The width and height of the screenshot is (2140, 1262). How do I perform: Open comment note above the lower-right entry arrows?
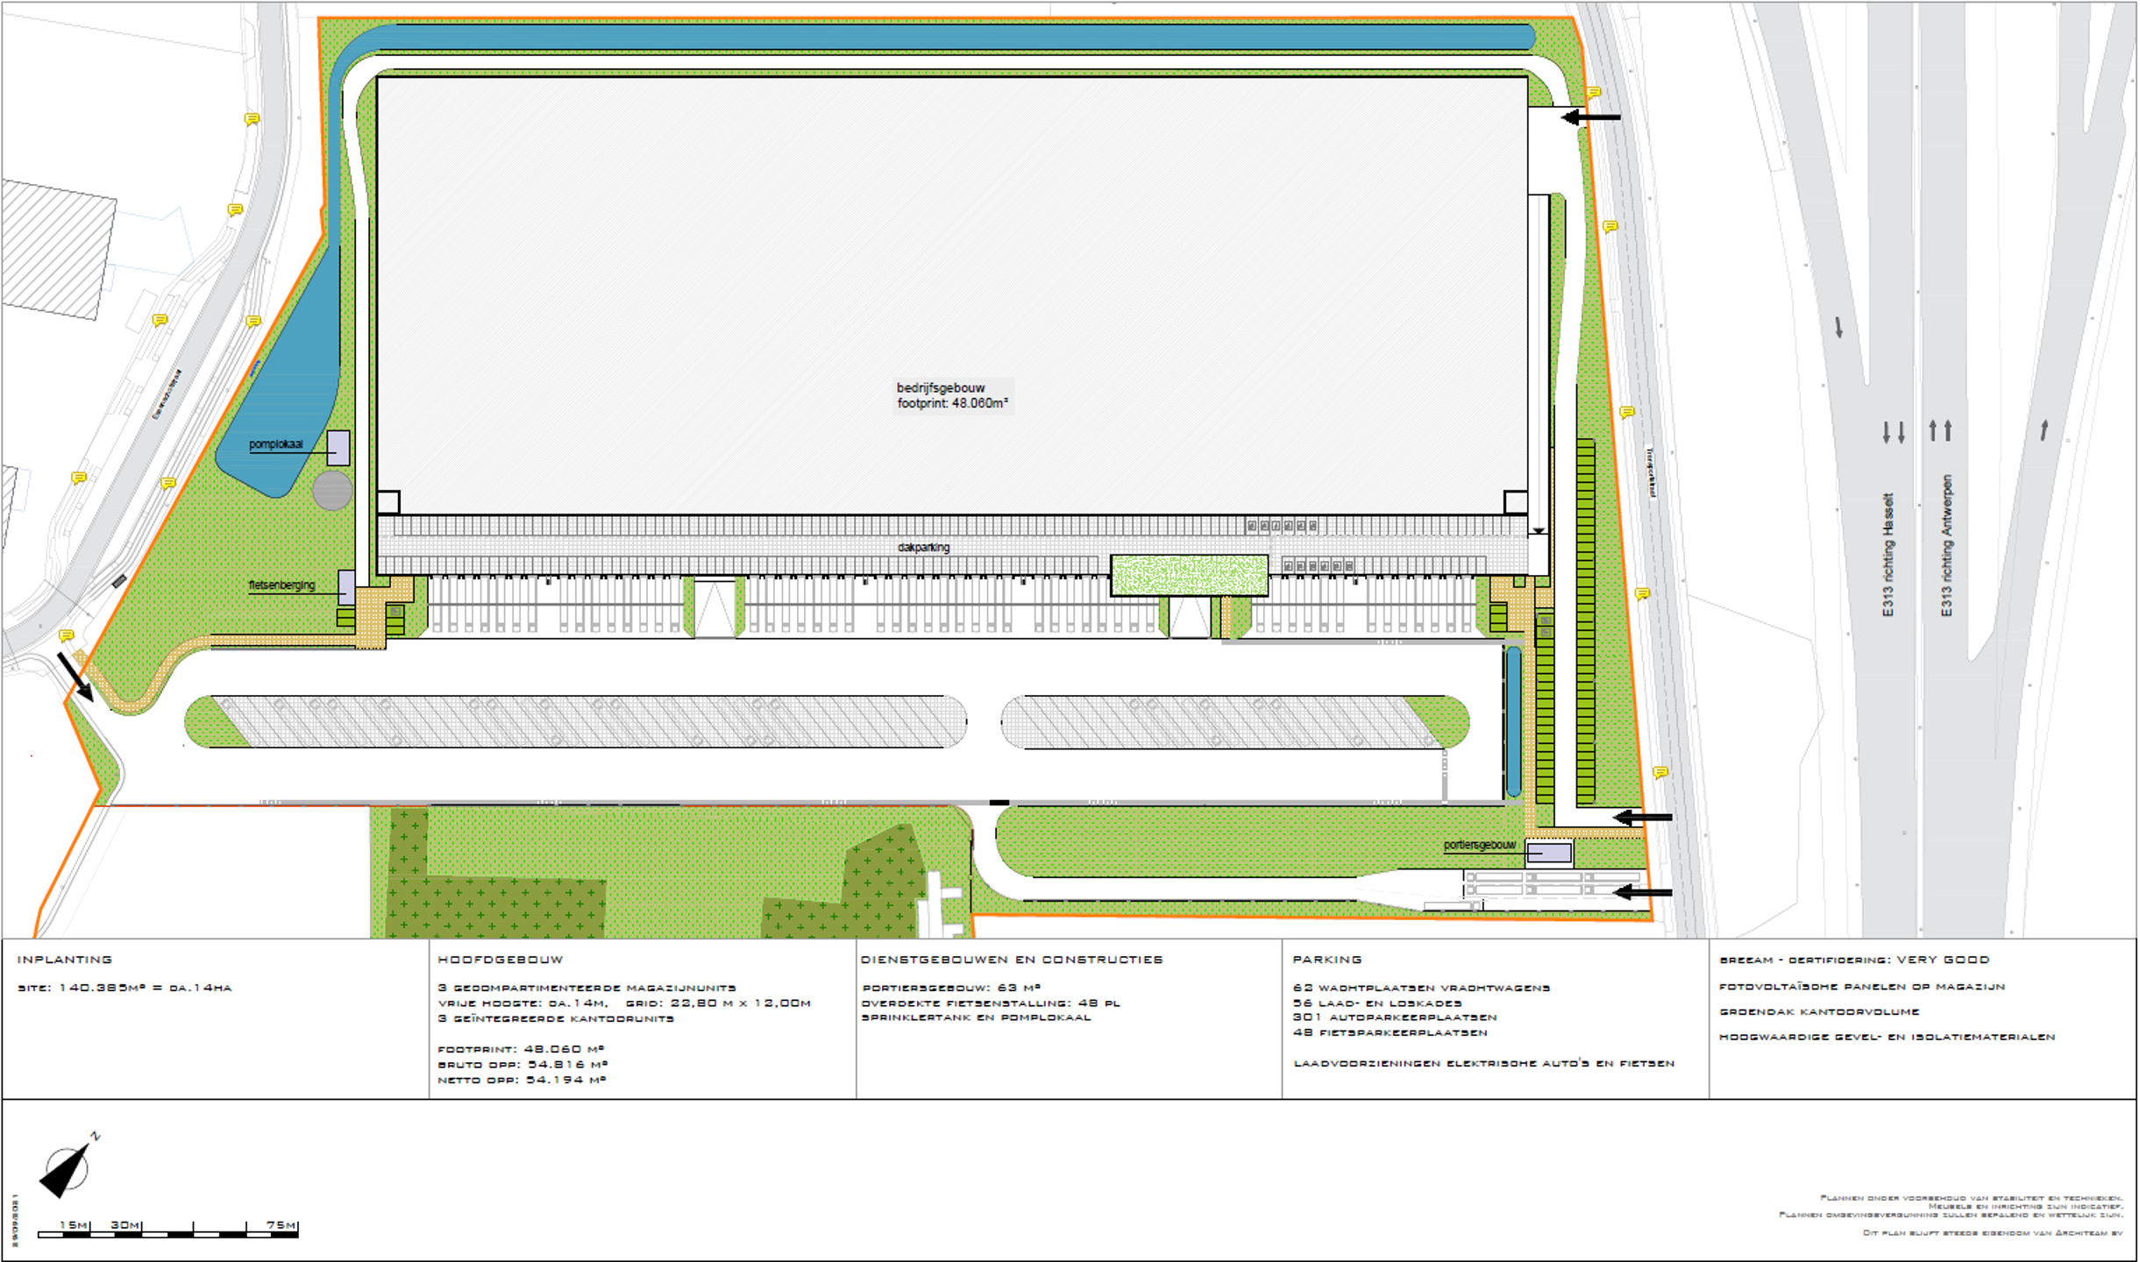pos(1660,772)
